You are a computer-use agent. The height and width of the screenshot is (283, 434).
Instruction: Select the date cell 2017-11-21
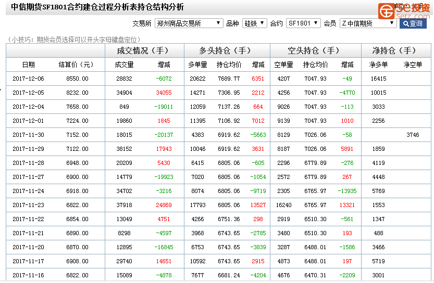(x=28, y=233)
